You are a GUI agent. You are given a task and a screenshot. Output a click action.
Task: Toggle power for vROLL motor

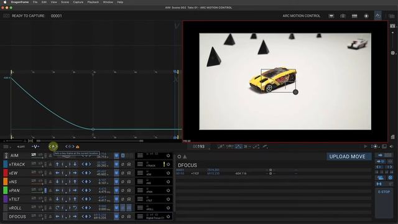tap(168, 208)
